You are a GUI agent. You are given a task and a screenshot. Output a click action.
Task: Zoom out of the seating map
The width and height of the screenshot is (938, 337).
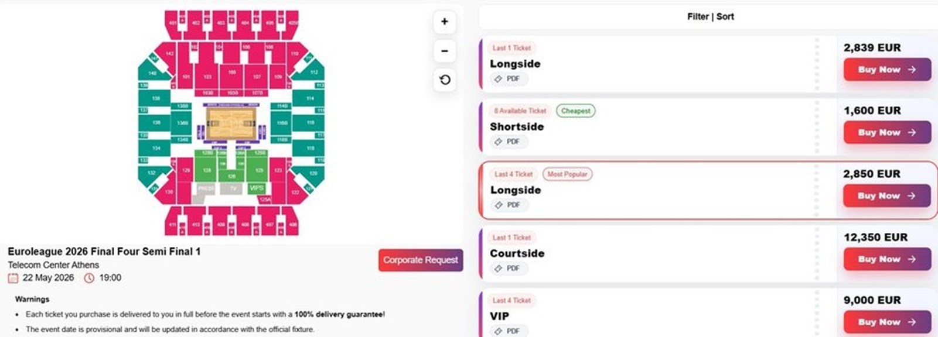(445, 51)
